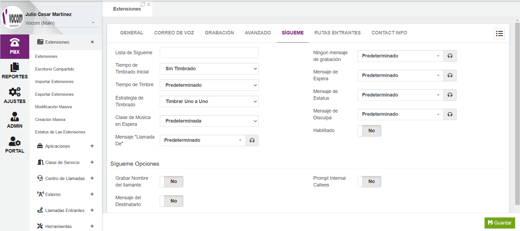Click the list view icon button

tap(499, 34)
